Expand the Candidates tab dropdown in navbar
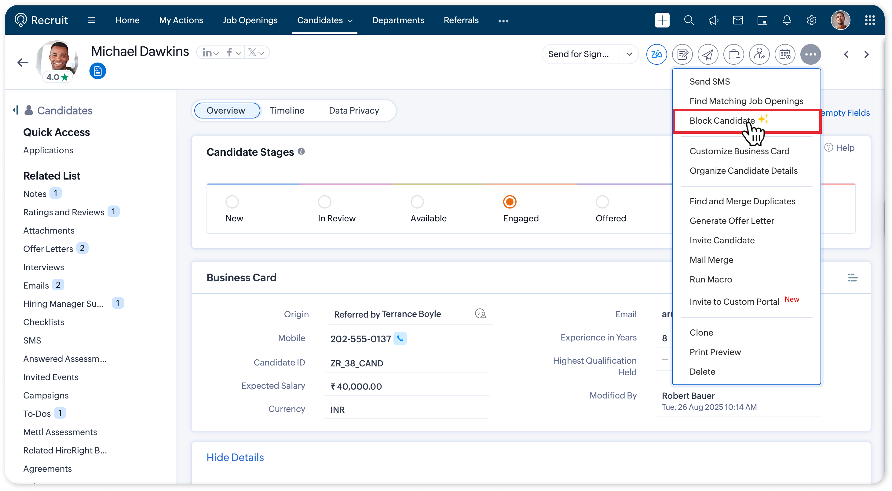892x491 pixels. 350,21
